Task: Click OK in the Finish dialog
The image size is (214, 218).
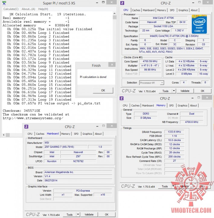Action: point(103,90)
